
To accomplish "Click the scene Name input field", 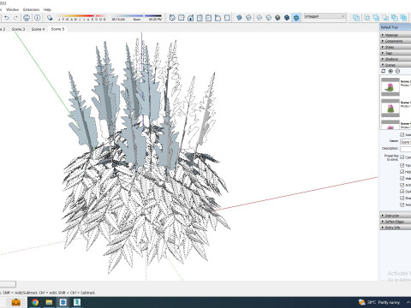I will click(405, 142).
